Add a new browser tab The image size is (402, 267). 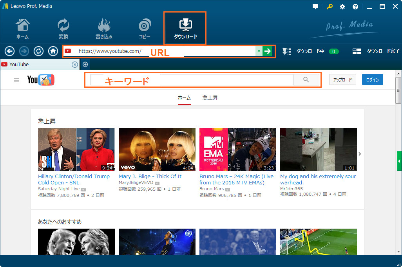pos(85,65)
